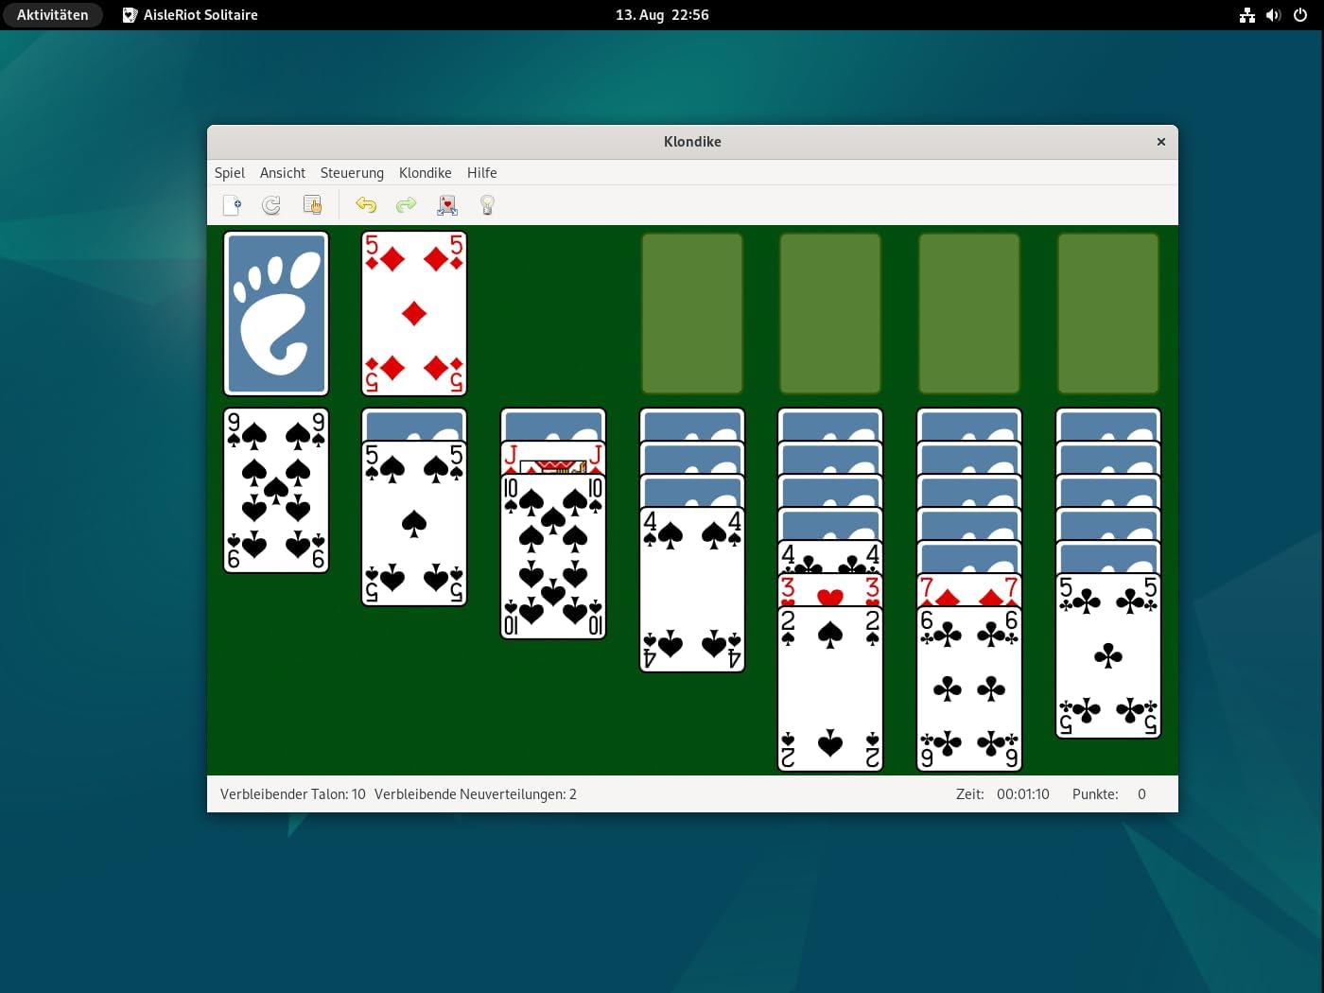This screenshot has height=993, width=1324.
Task: Select the 10 of spades card
Action: click(553, 557)
